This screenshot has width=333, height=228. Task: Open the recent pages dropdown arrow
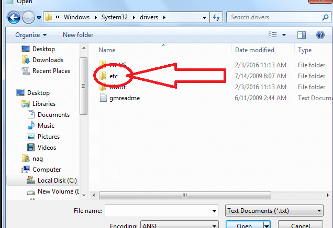coord(39,18)
